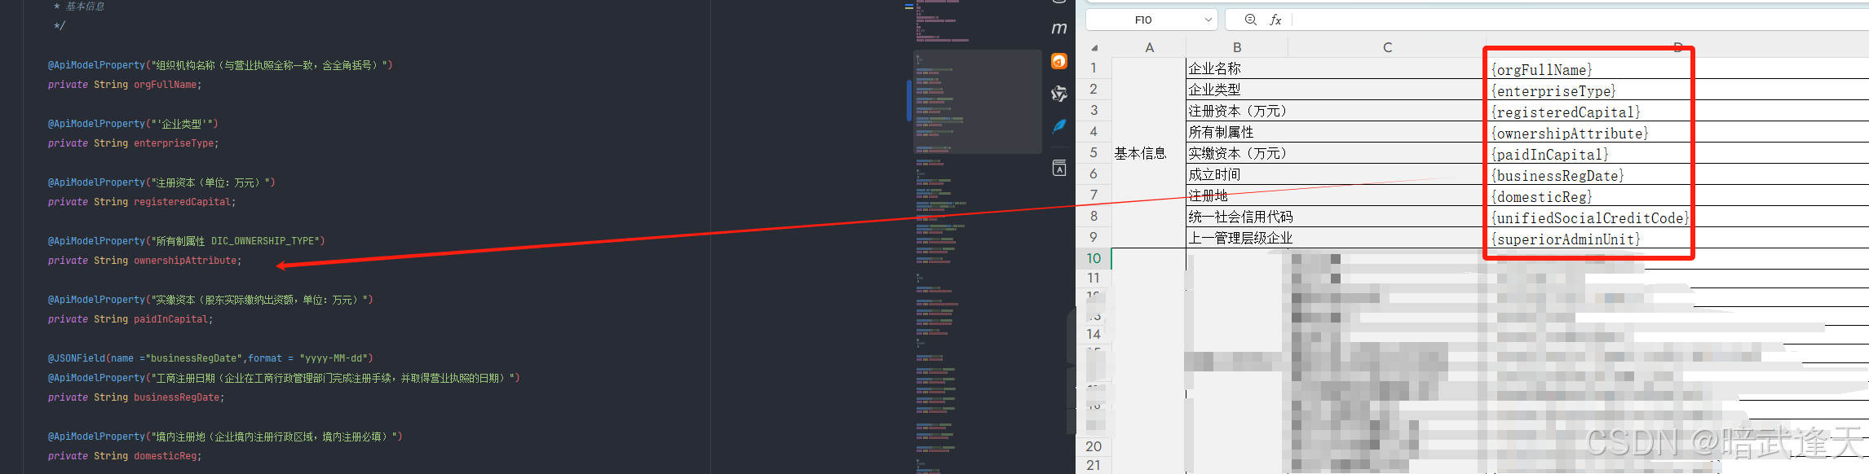Viewport: 1869px width, 474px height.
Task: Select the merged cell 基本信息
Action: [1149, 153]
